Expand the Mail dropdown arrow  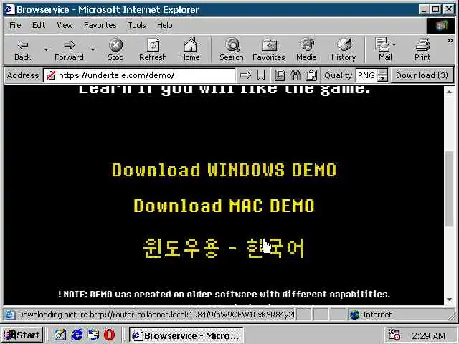[x=394, y=44]
